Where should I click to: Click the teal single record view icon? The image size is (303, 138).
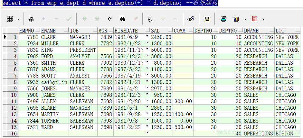223,19
